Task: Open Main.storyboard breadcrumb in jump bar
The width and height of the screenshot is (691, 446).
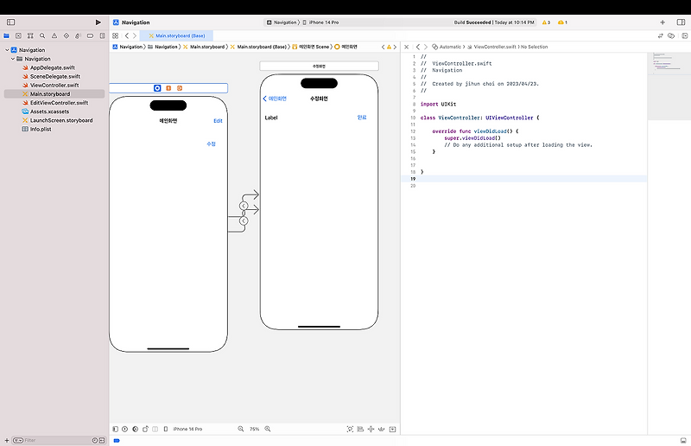Action: [x=205, y=47]
